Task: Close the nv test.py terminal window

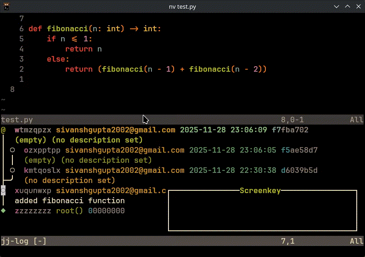Action: [357, 6]
